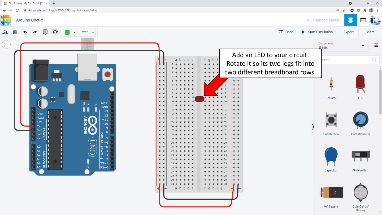Click the zoom-to-fit icon above the canvas
Viewport: 382px width, 215px height.
click(6, 44)
